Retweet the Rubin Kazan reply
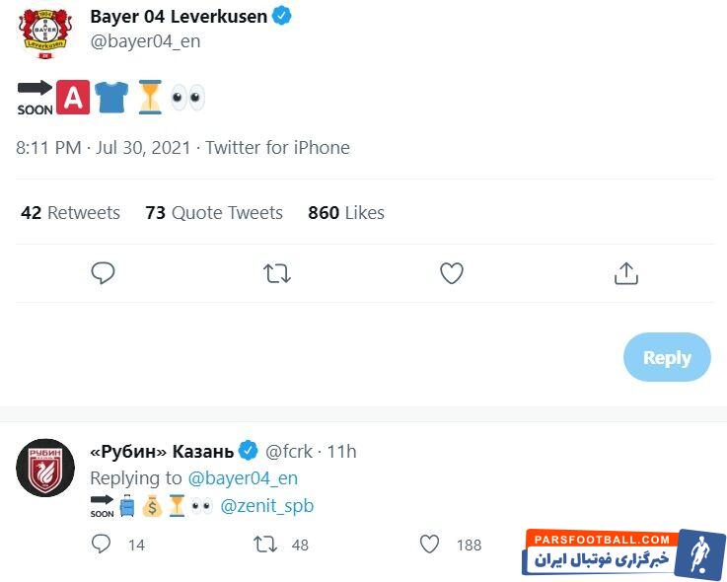 coord(265,544)
